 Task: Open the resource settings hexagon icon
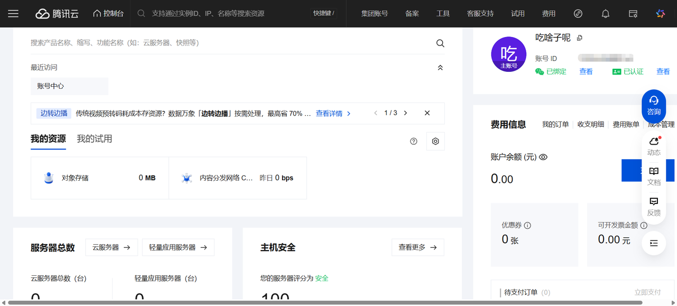point(435,141)
